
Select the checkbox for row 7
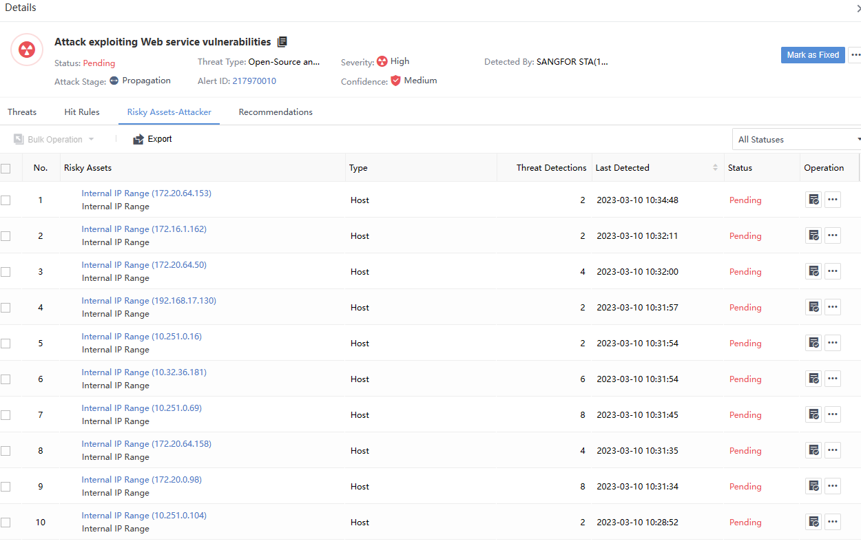(x=6, y=415)
